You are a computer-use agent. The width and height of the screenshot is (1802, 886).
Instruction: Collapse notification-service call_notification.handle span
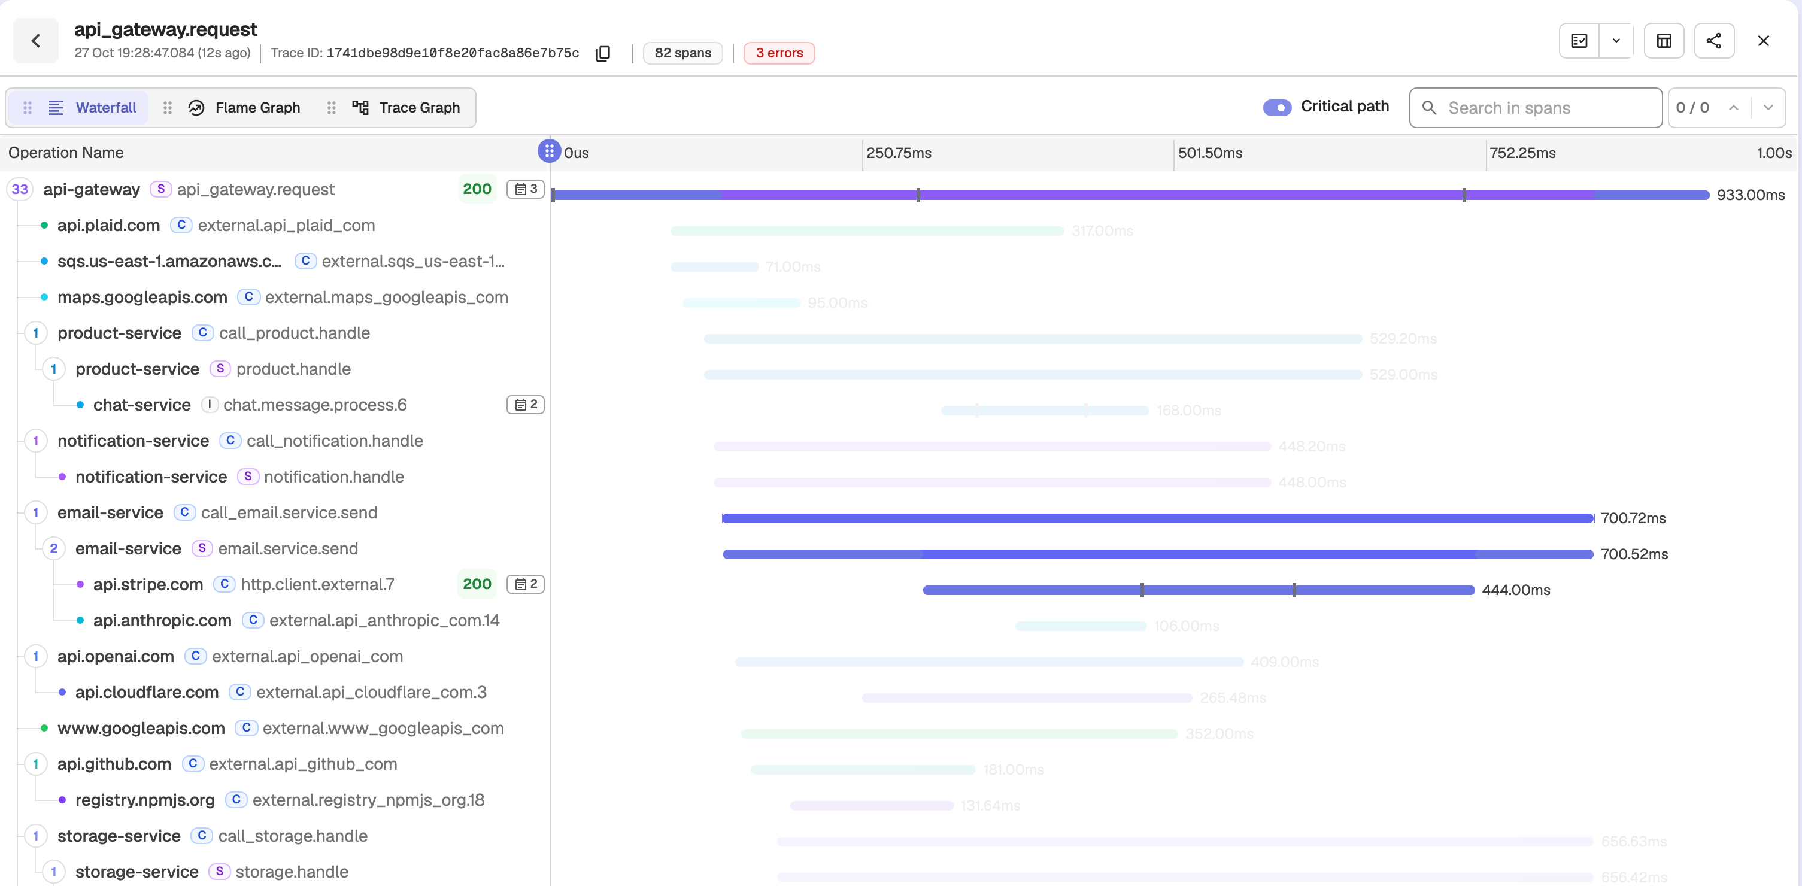pos(36,441)
